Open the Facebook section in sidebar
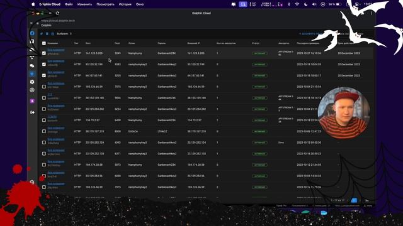 (32, 33)
